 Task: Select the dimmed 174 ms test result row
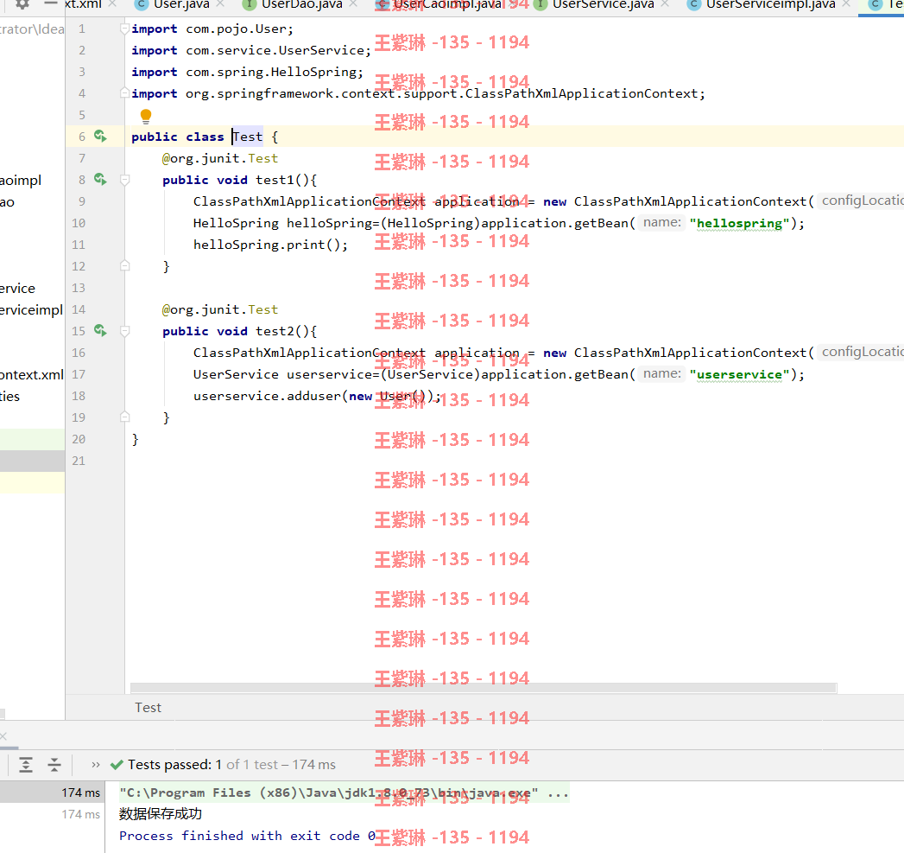[52, 814]
